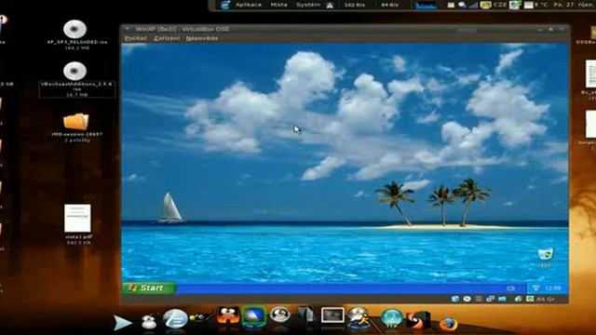The image size is (596, 335).
Task: Click the shared folders indicator in VirtualBox status bar
Action: pyautogui.click(x=502, y=300)
